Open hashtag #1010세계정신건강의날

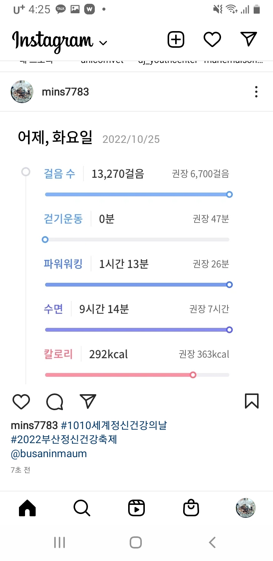point(114,425)
